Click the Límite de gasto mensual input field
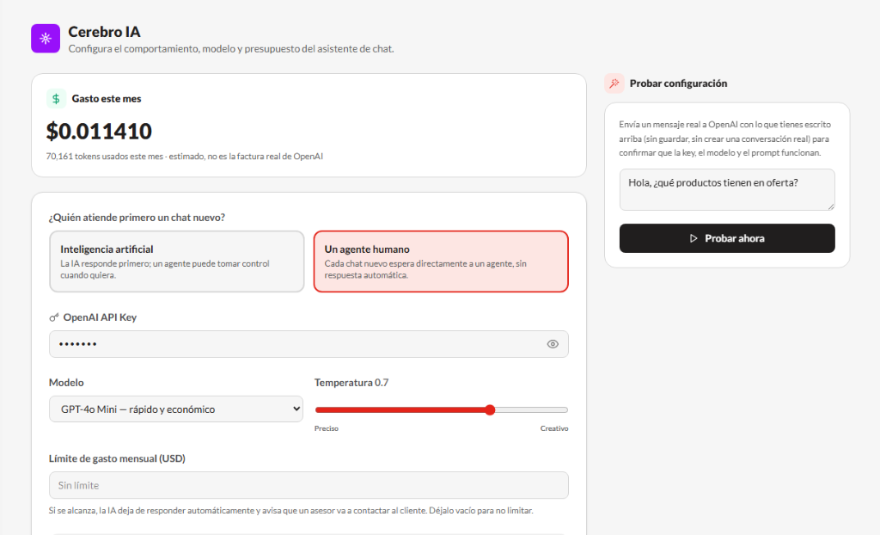This screenshot has width=880, height=535. tap(309, 485)
